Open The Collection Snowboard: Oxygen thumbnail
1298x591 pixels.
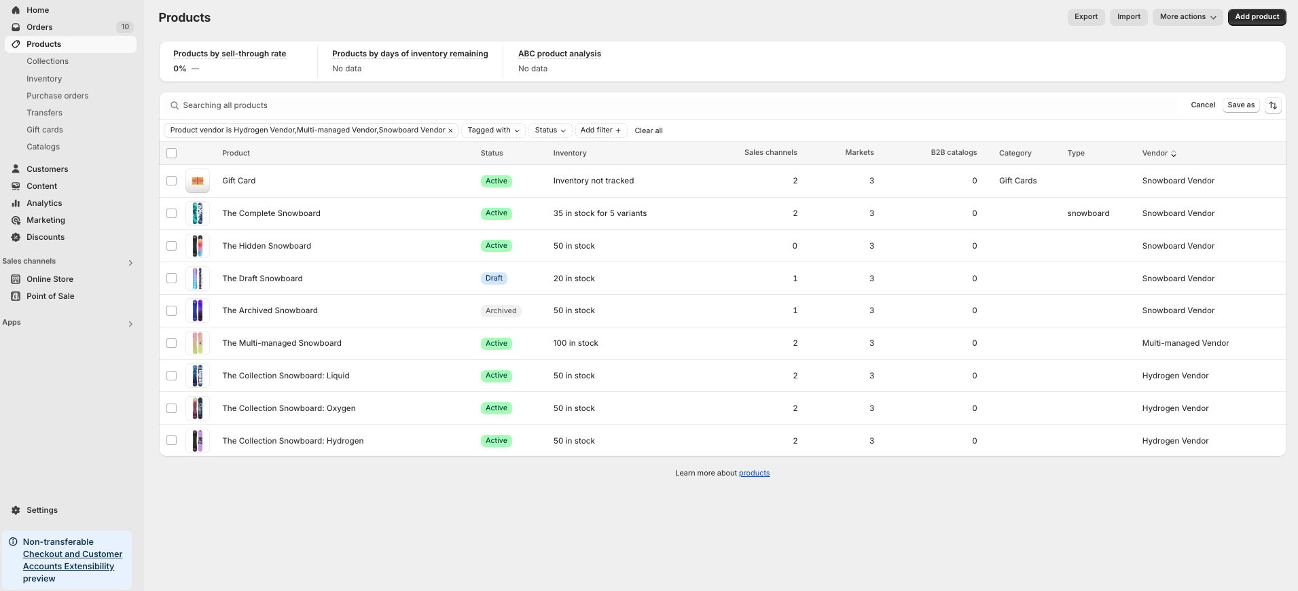point(198,408)
